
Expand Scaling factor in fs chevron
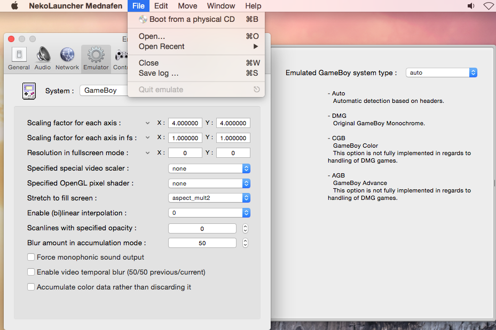pyautogui.click(x=147, y=138)
